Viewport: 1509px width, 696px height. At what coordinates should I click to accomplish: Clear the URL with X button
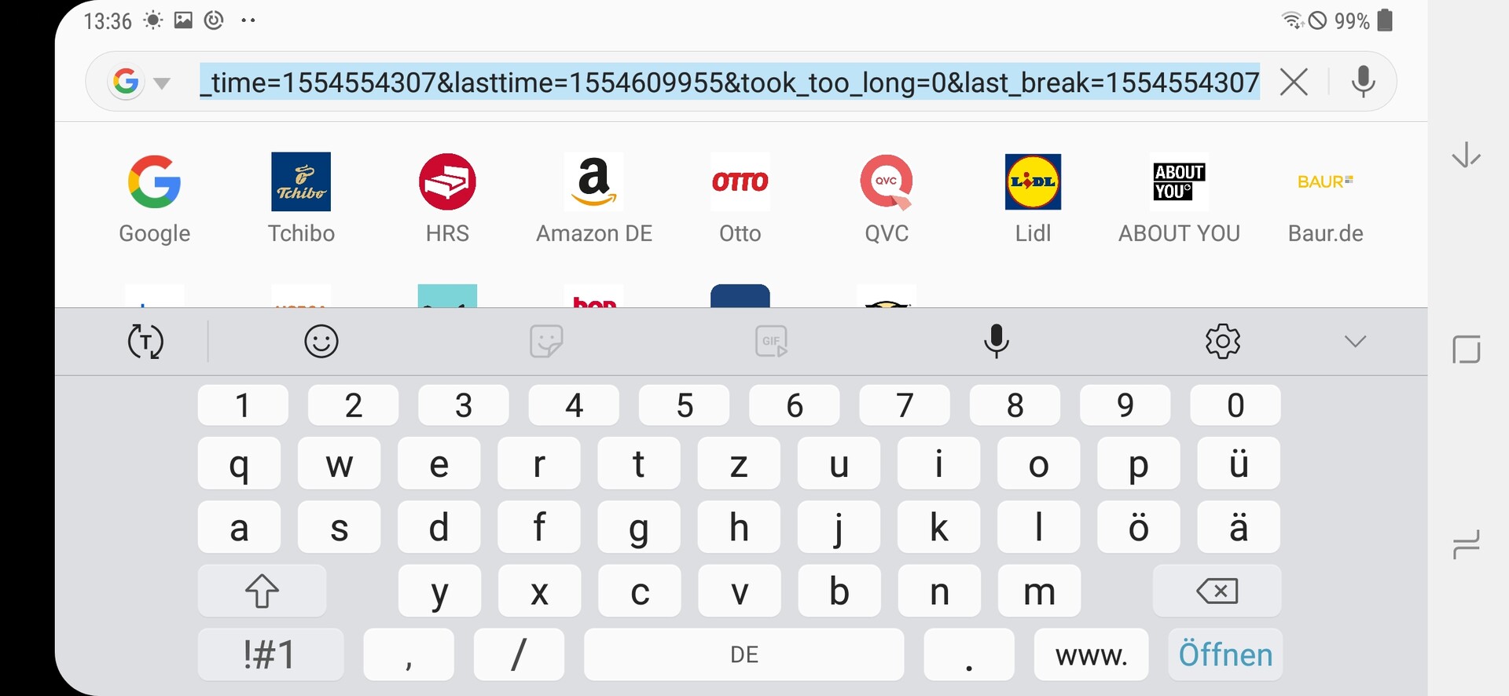1294,82
